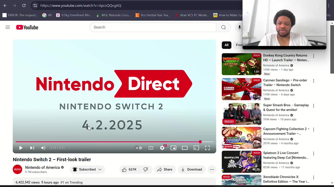Switch to theater mode

click(185, 148)
